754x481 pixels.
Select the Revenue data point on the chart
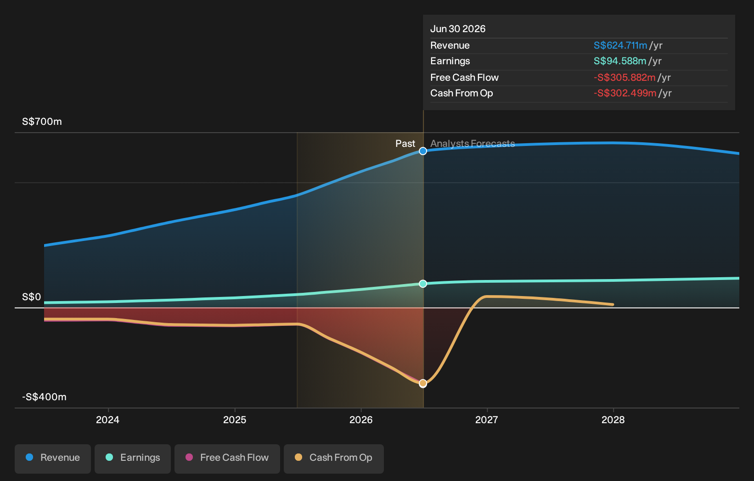tap(423, 151)
